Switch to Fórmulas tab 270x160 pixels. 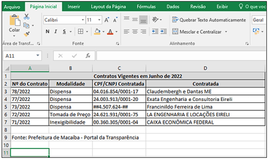(x=146, y=7)
